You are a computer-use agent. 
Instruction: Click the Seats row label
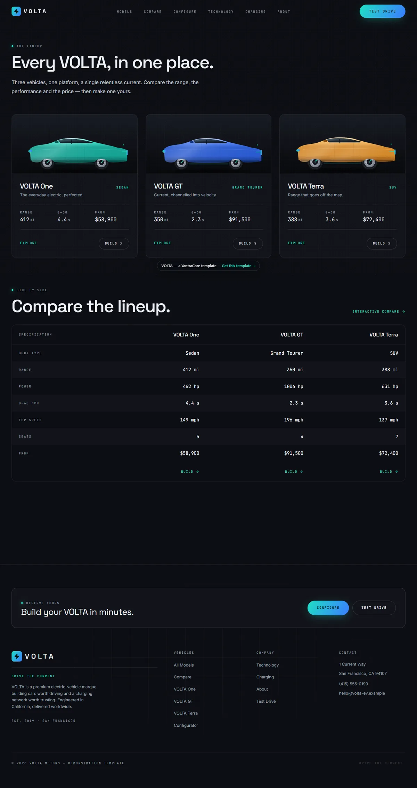coord(25,437)
